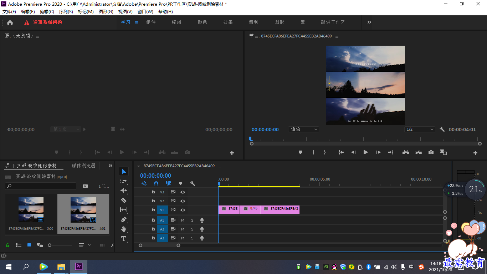Open program monitor panel menu

tap(337, 36)
